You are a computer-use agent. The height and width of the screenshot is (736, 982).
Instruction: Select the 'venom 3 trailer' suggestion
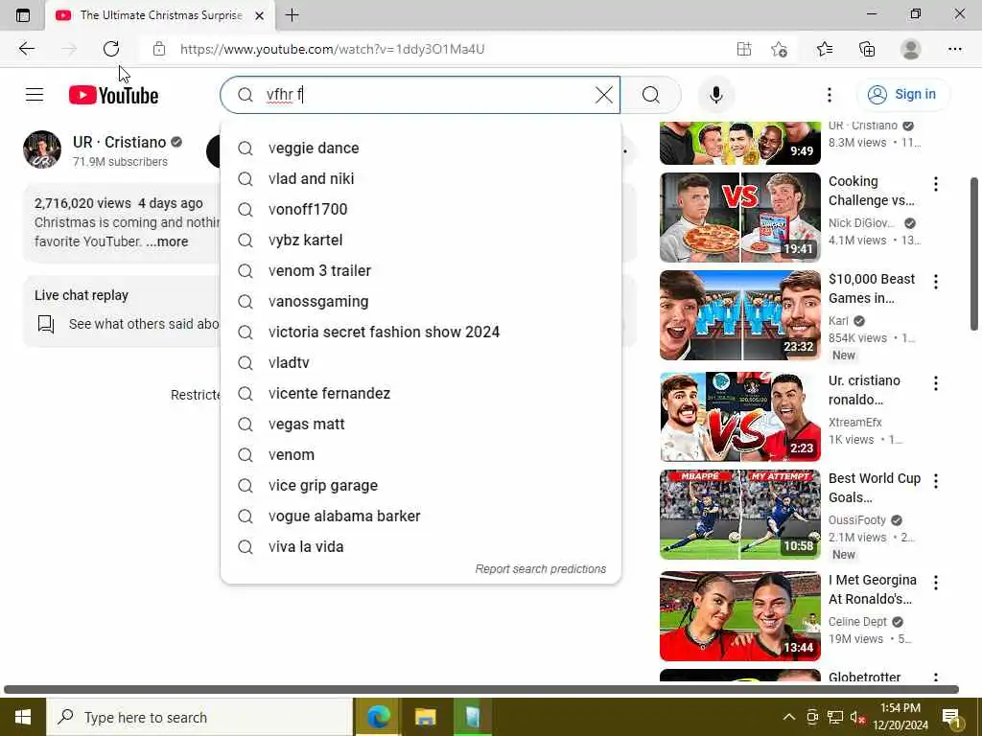421,270
